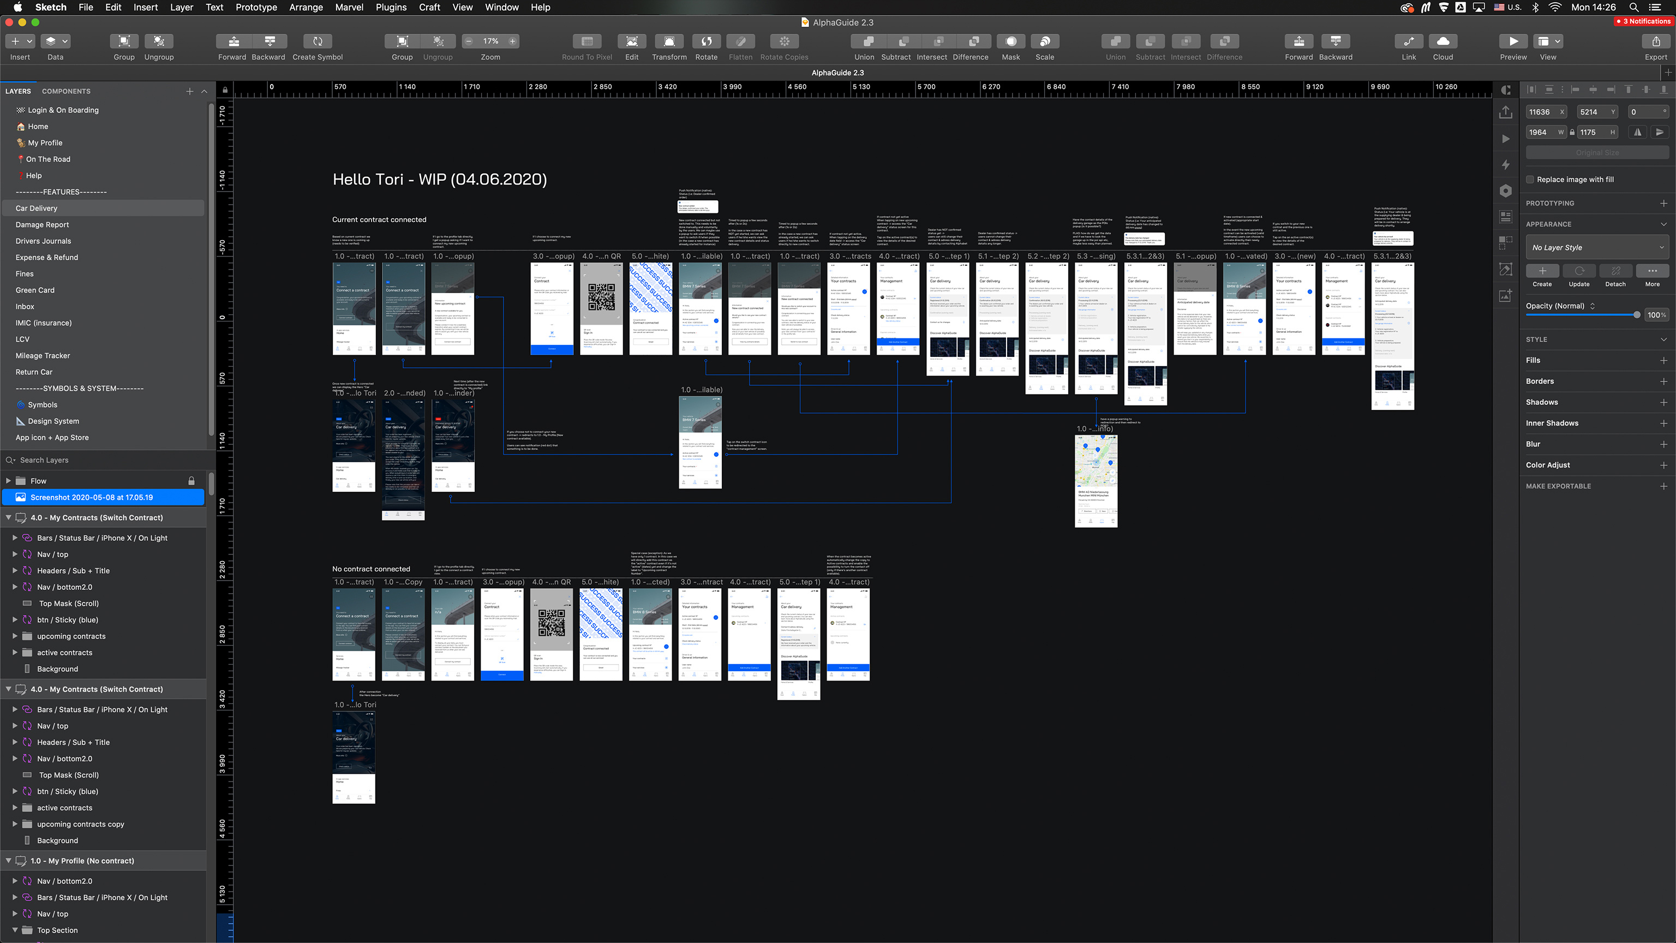
Task: Toggle lock on the Flow layer
Action: (x=191, y=481)
